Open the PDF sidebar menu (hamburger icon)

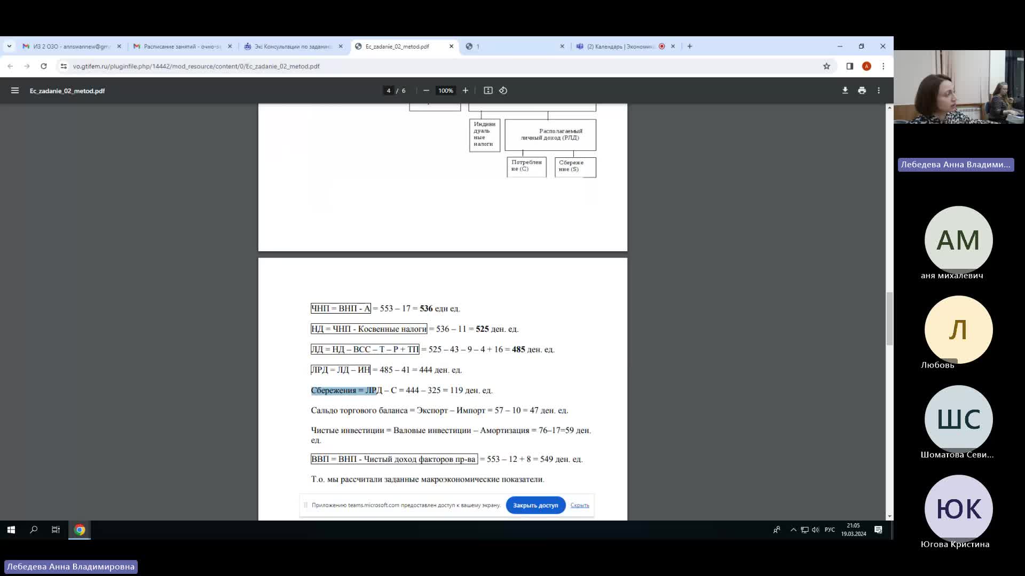coord(15,91)
